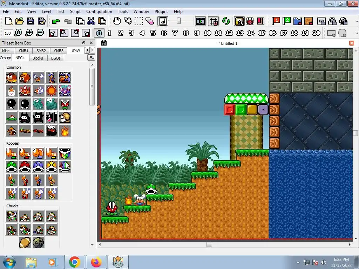Choose the pointer selection tool
This screenshot has height=269, width=359.
pos(128,21)
